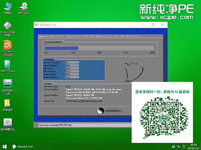Minimize the Ghost32 11.0 window

(x=144, y=25)
